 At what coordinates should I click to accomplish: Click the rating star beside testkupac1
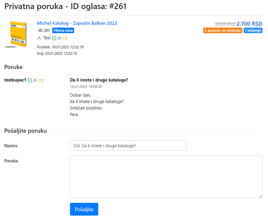40,80
